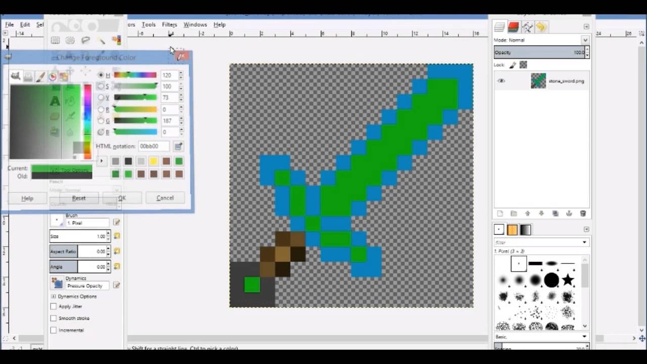Enable the Smooth stroke checkbox
This screenshot has width=647, height=364.
tap(54, 318)
